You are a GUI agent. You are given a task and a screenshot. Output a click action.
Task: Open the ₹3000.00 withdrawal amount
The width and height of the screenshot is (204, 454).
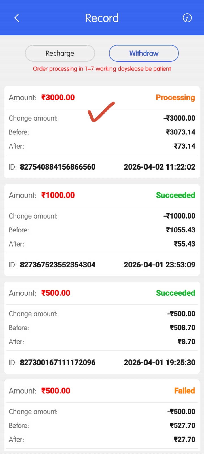58,98
